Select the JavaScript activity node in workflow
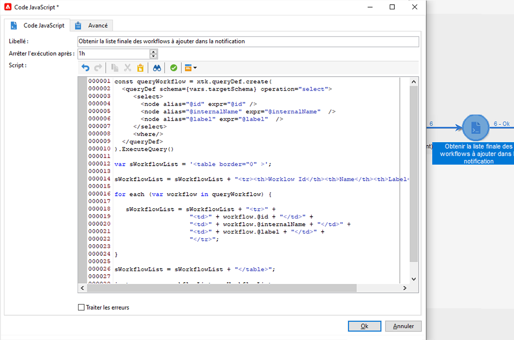514x340 pixels. click(476, 128)
